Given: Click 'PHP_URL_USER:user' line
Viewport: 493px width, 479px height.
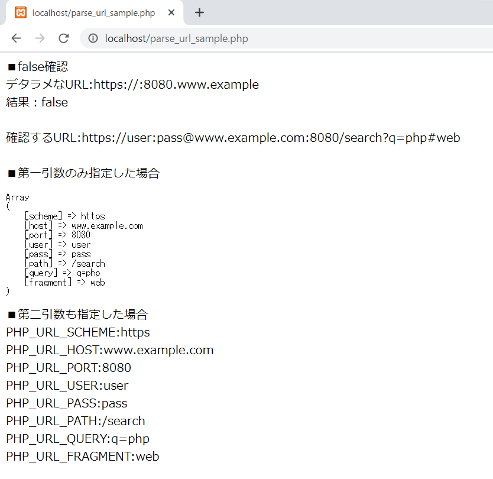Looking at the screenshot, I should 67,386.
